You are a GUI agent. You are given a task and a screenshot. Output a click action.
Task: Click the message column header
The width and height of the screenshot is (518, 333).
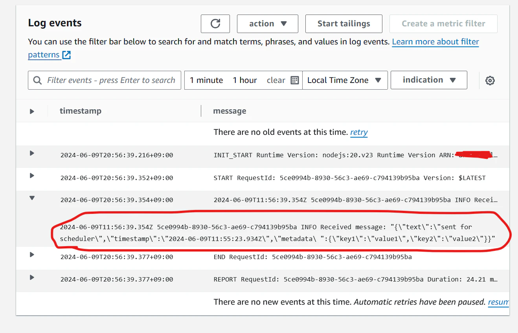230,111
